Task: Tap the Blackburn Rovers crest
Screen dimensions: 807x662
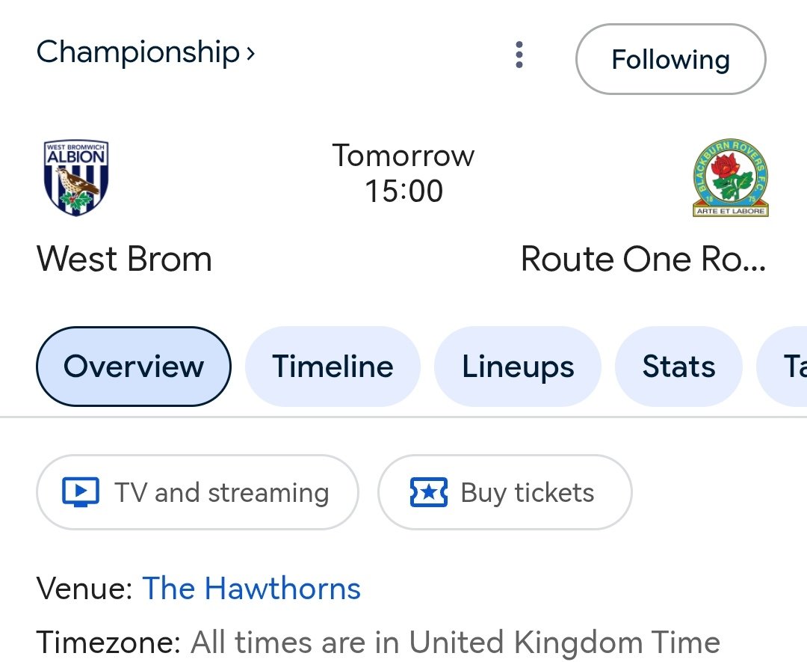Action: pos(730,178)
